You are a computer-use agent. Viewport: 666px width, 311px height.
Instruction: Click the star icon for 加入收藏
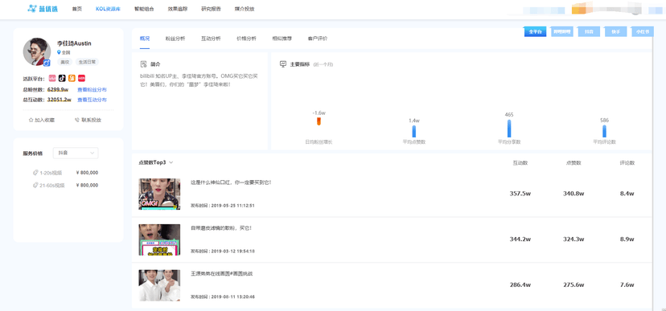tap(31, 120)
